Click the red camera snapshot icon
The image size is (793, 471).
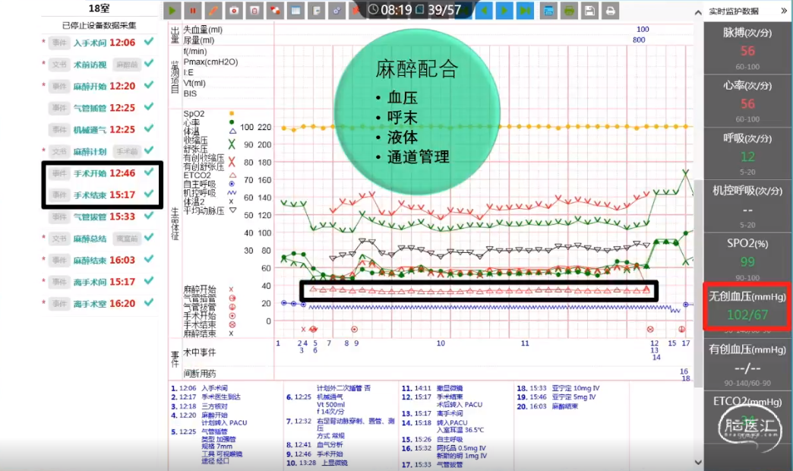pyautogui.click(x=234, y=11)
